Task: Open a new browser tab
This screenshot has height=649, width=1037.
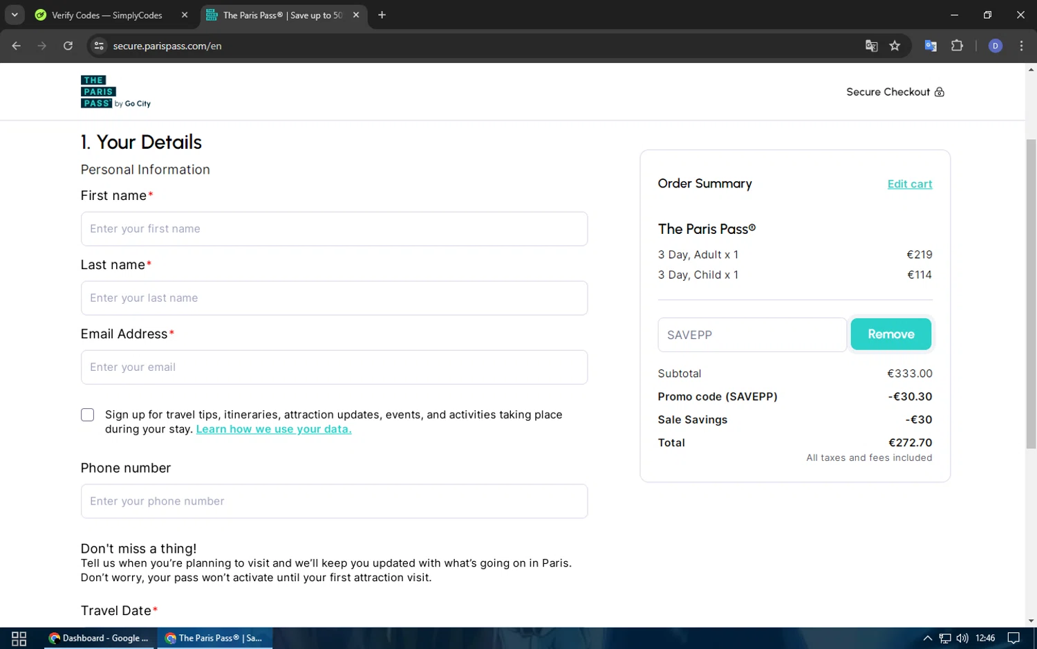Action: (x=382, y=15)
